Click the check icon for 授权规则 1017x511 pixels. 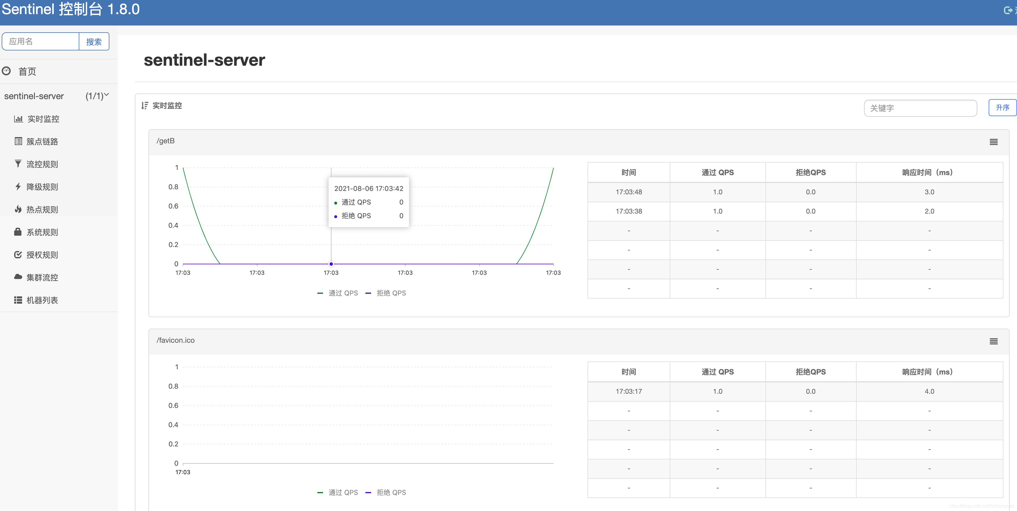[18, 255]
